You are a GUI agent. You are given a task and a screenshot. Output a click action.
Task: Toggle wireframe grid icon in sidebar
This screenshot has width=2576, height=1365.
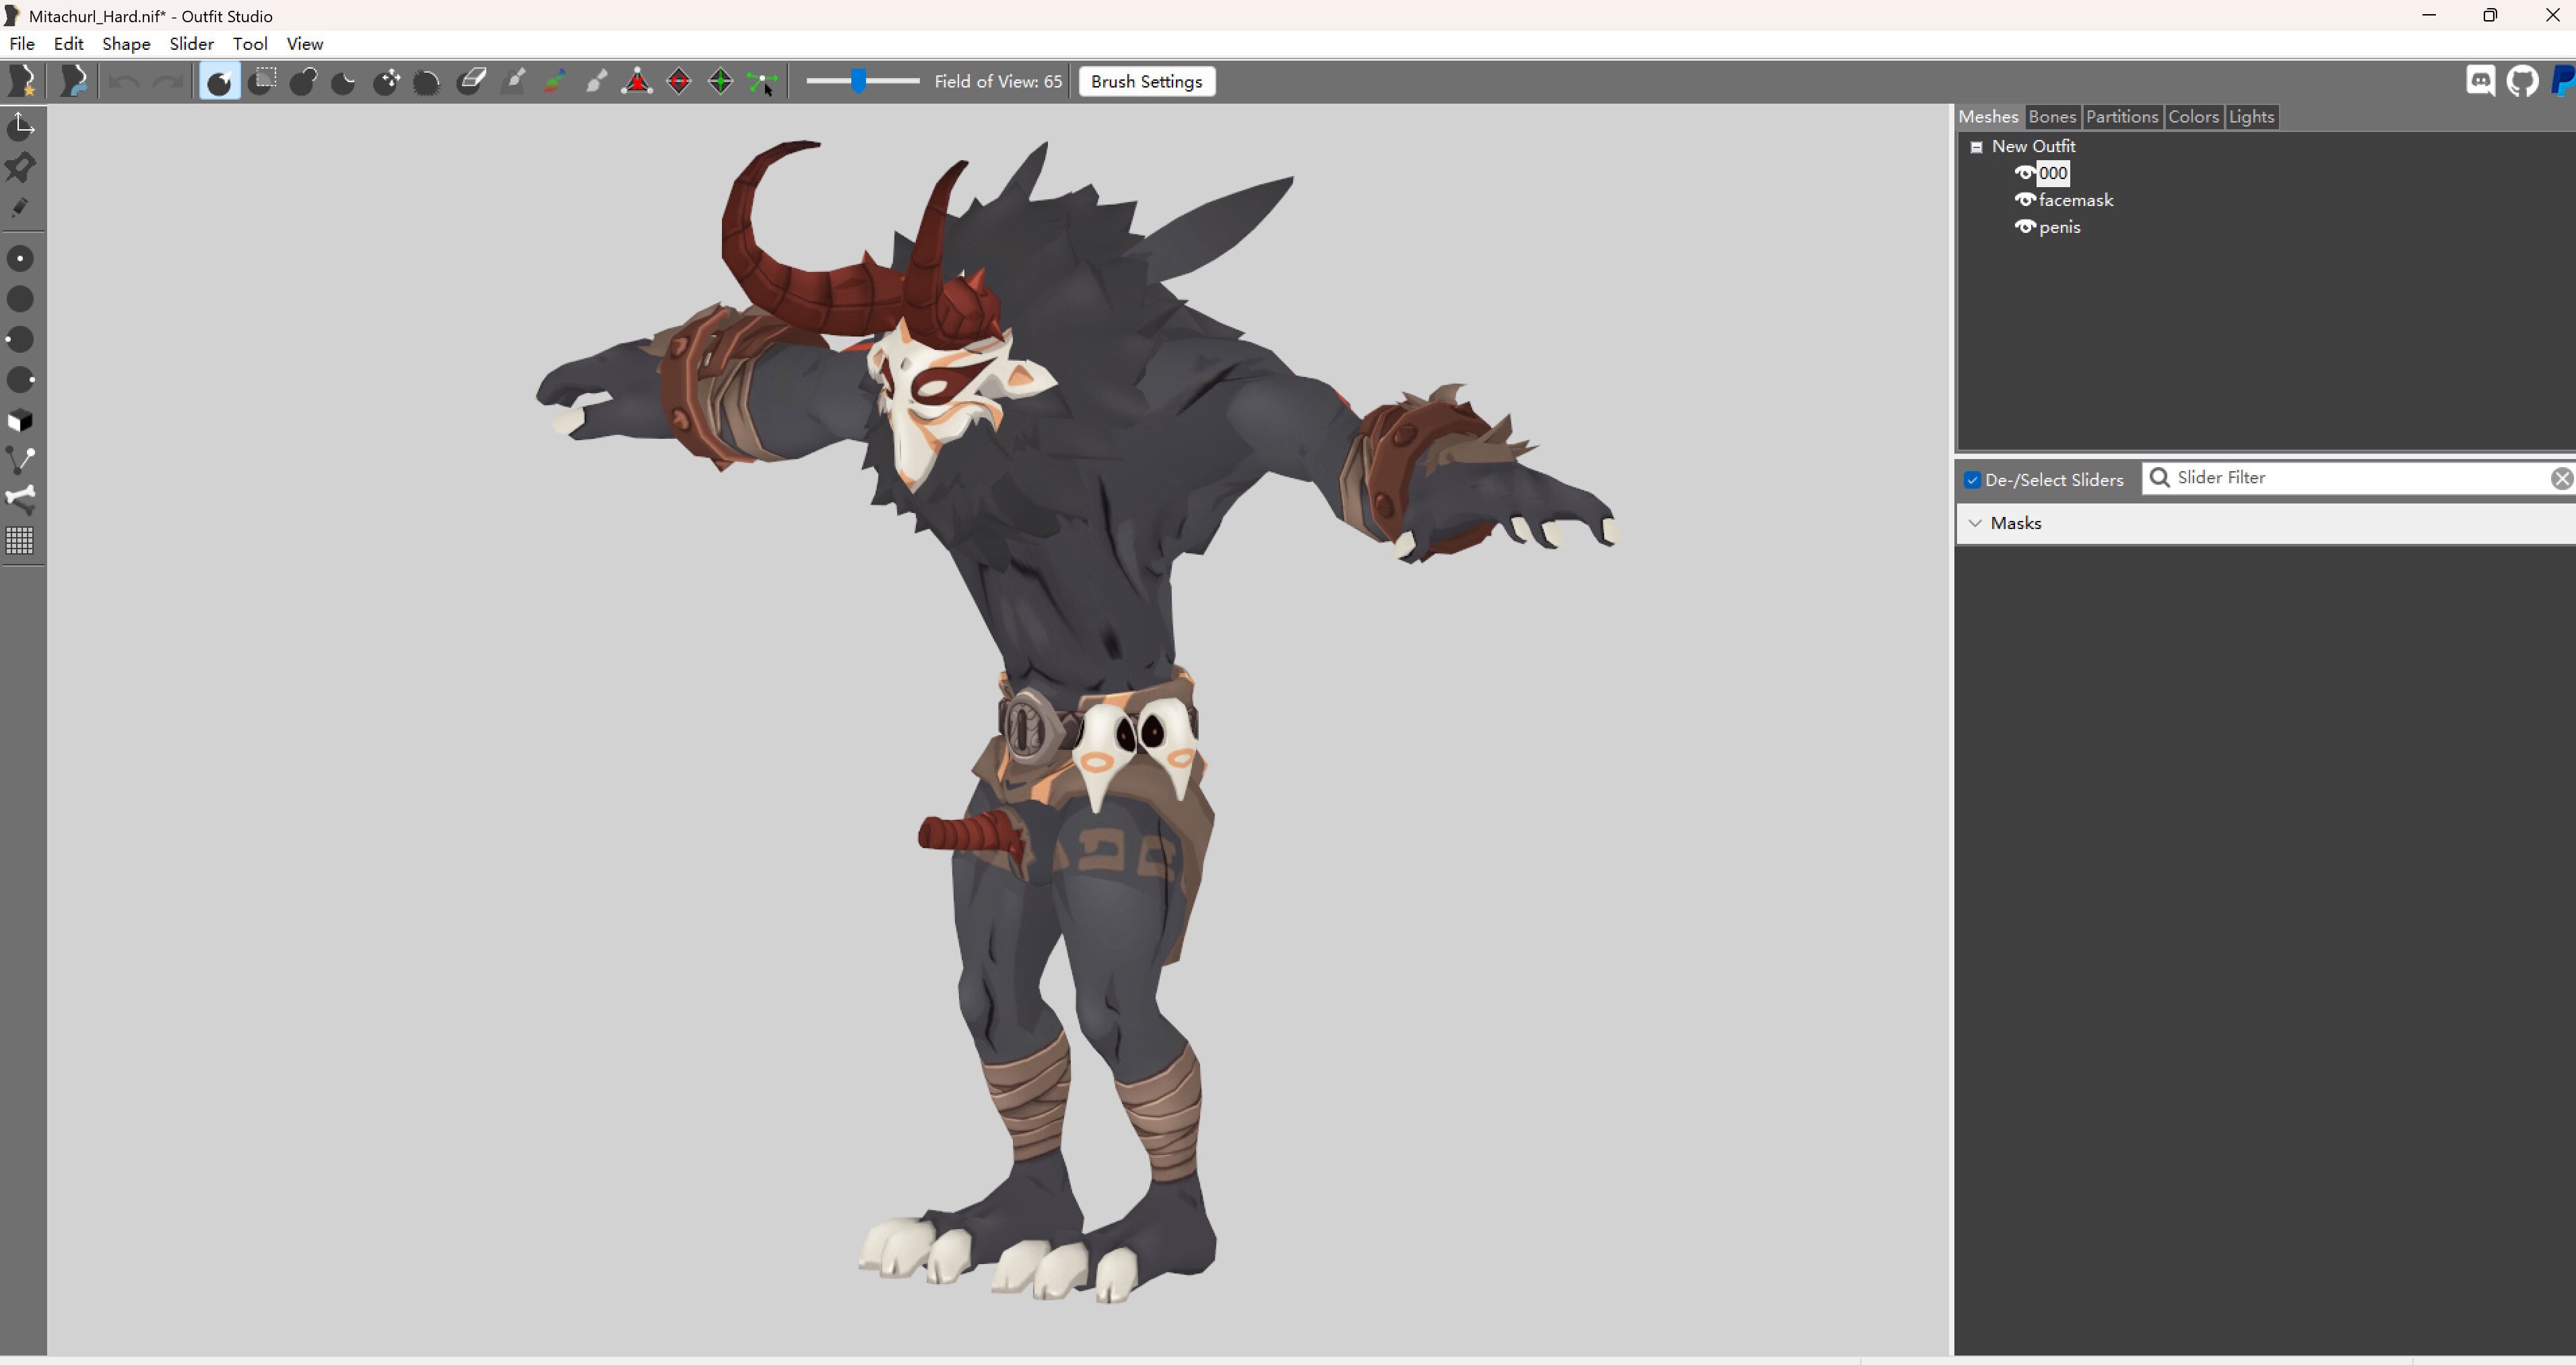click(20, 540)
